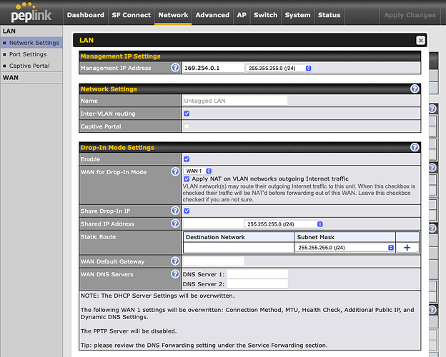Add static route with plus icon
The width and height of the screenshot is (446, 357).
click(x=407, y=248)
